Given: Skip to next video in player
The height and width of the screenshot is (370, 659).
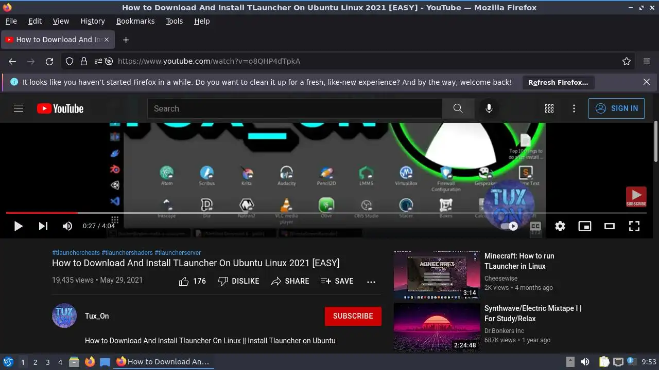Looking at the screenshot, I should [x=43, y=226].
